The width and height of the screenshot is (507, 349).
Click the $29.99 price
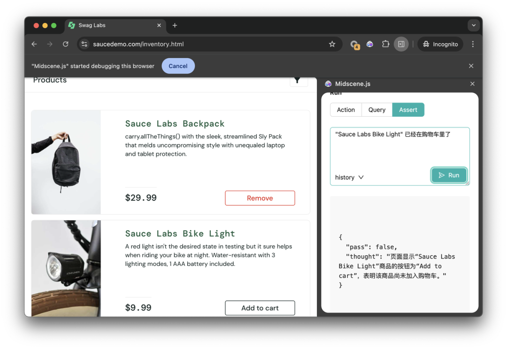(x=141, y=198)
